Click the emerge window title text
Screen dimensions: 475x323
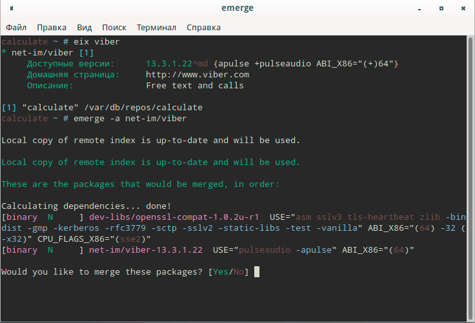coord(237,9)
